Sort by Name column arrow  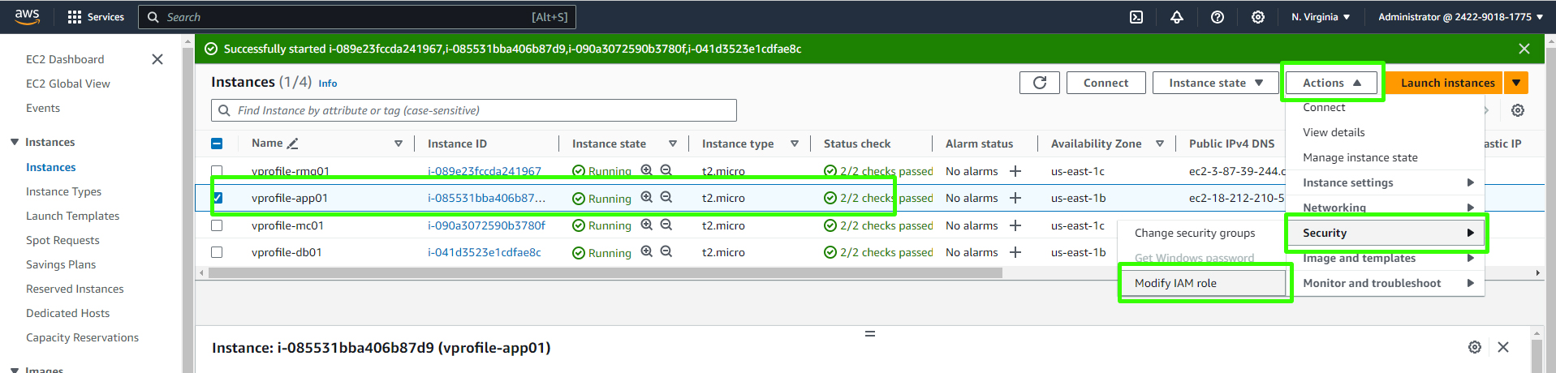point(399,144)
